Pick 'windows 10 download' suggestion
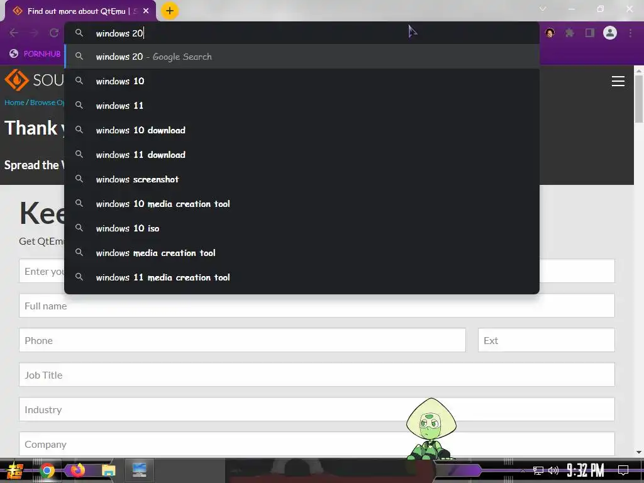Image resolution: width=644 pixels, height=483 pixels. [x=302, y=130]
